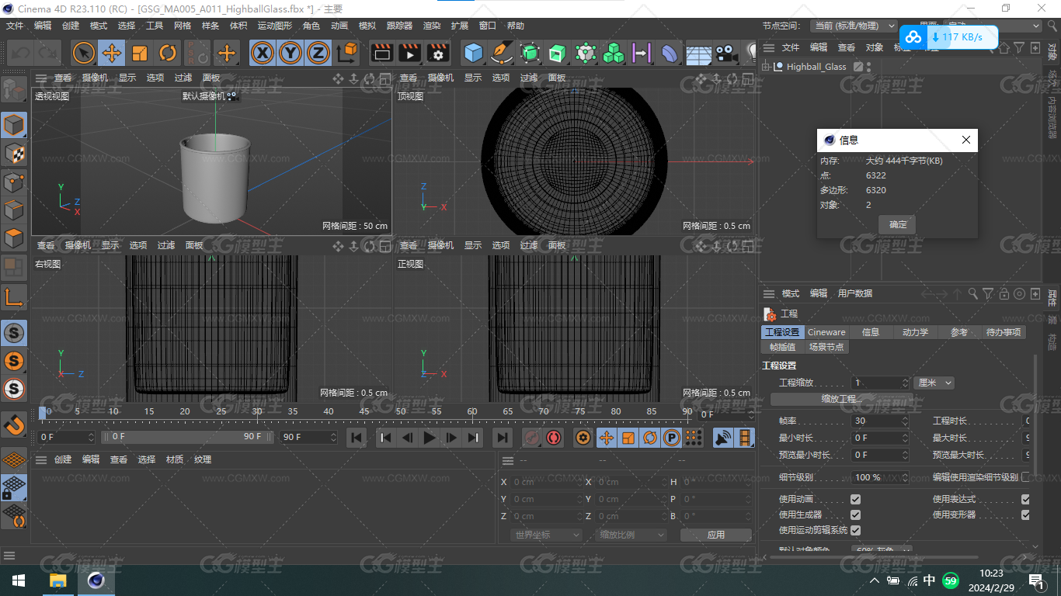The width and height of the screenshot is (1061, 596).
Task: Toggle Y axis lock
Action: (x=290, y=53)
